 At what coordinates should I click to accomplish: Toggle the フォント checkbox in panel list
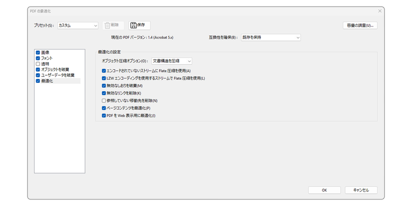coord(38,58)
